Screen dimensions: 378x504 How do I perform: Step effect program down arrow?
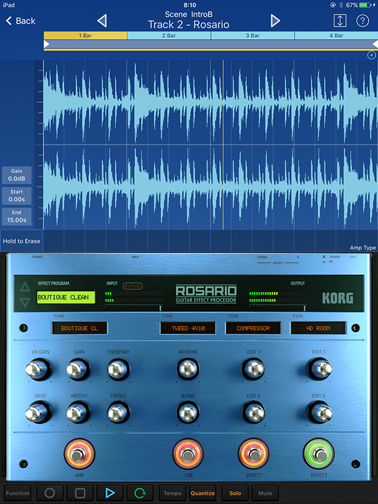click(25, 302)
